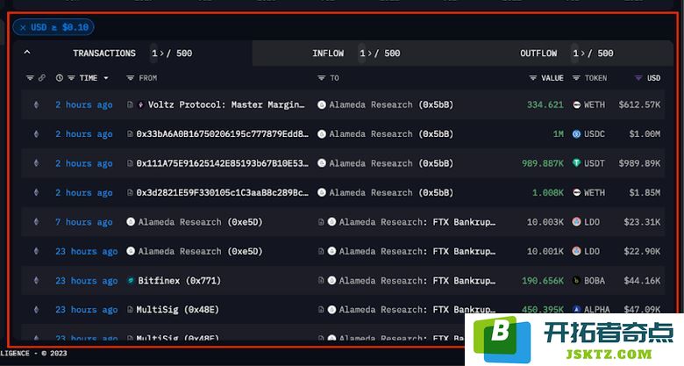The height and width of the screenshot is (366, 684).
Task: Remove the USD ≥ $0.10 filter chip
Action: coord(23,27)
